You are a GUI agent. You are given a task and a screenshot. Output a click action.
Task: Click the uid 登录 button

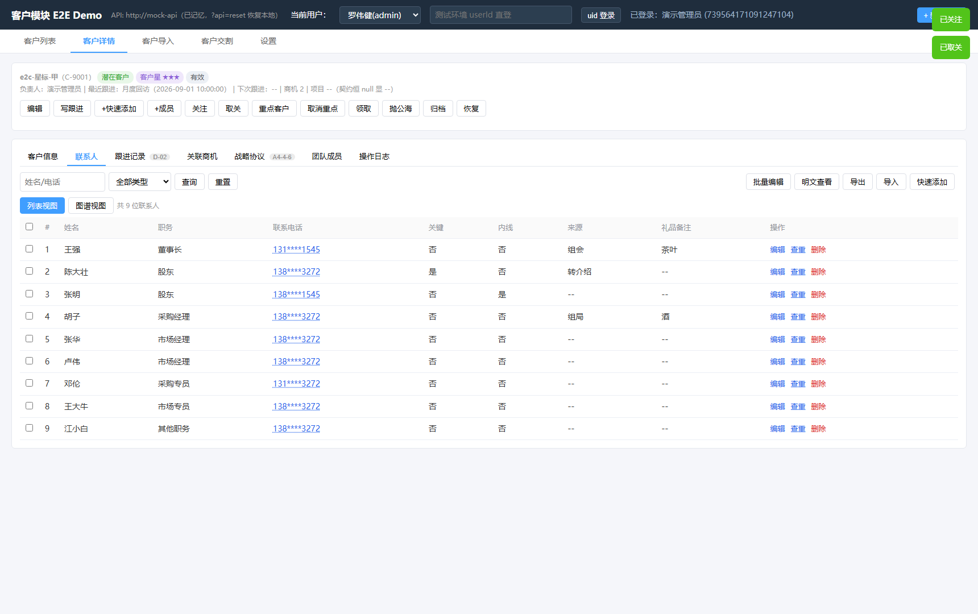(x=601, y=15)
